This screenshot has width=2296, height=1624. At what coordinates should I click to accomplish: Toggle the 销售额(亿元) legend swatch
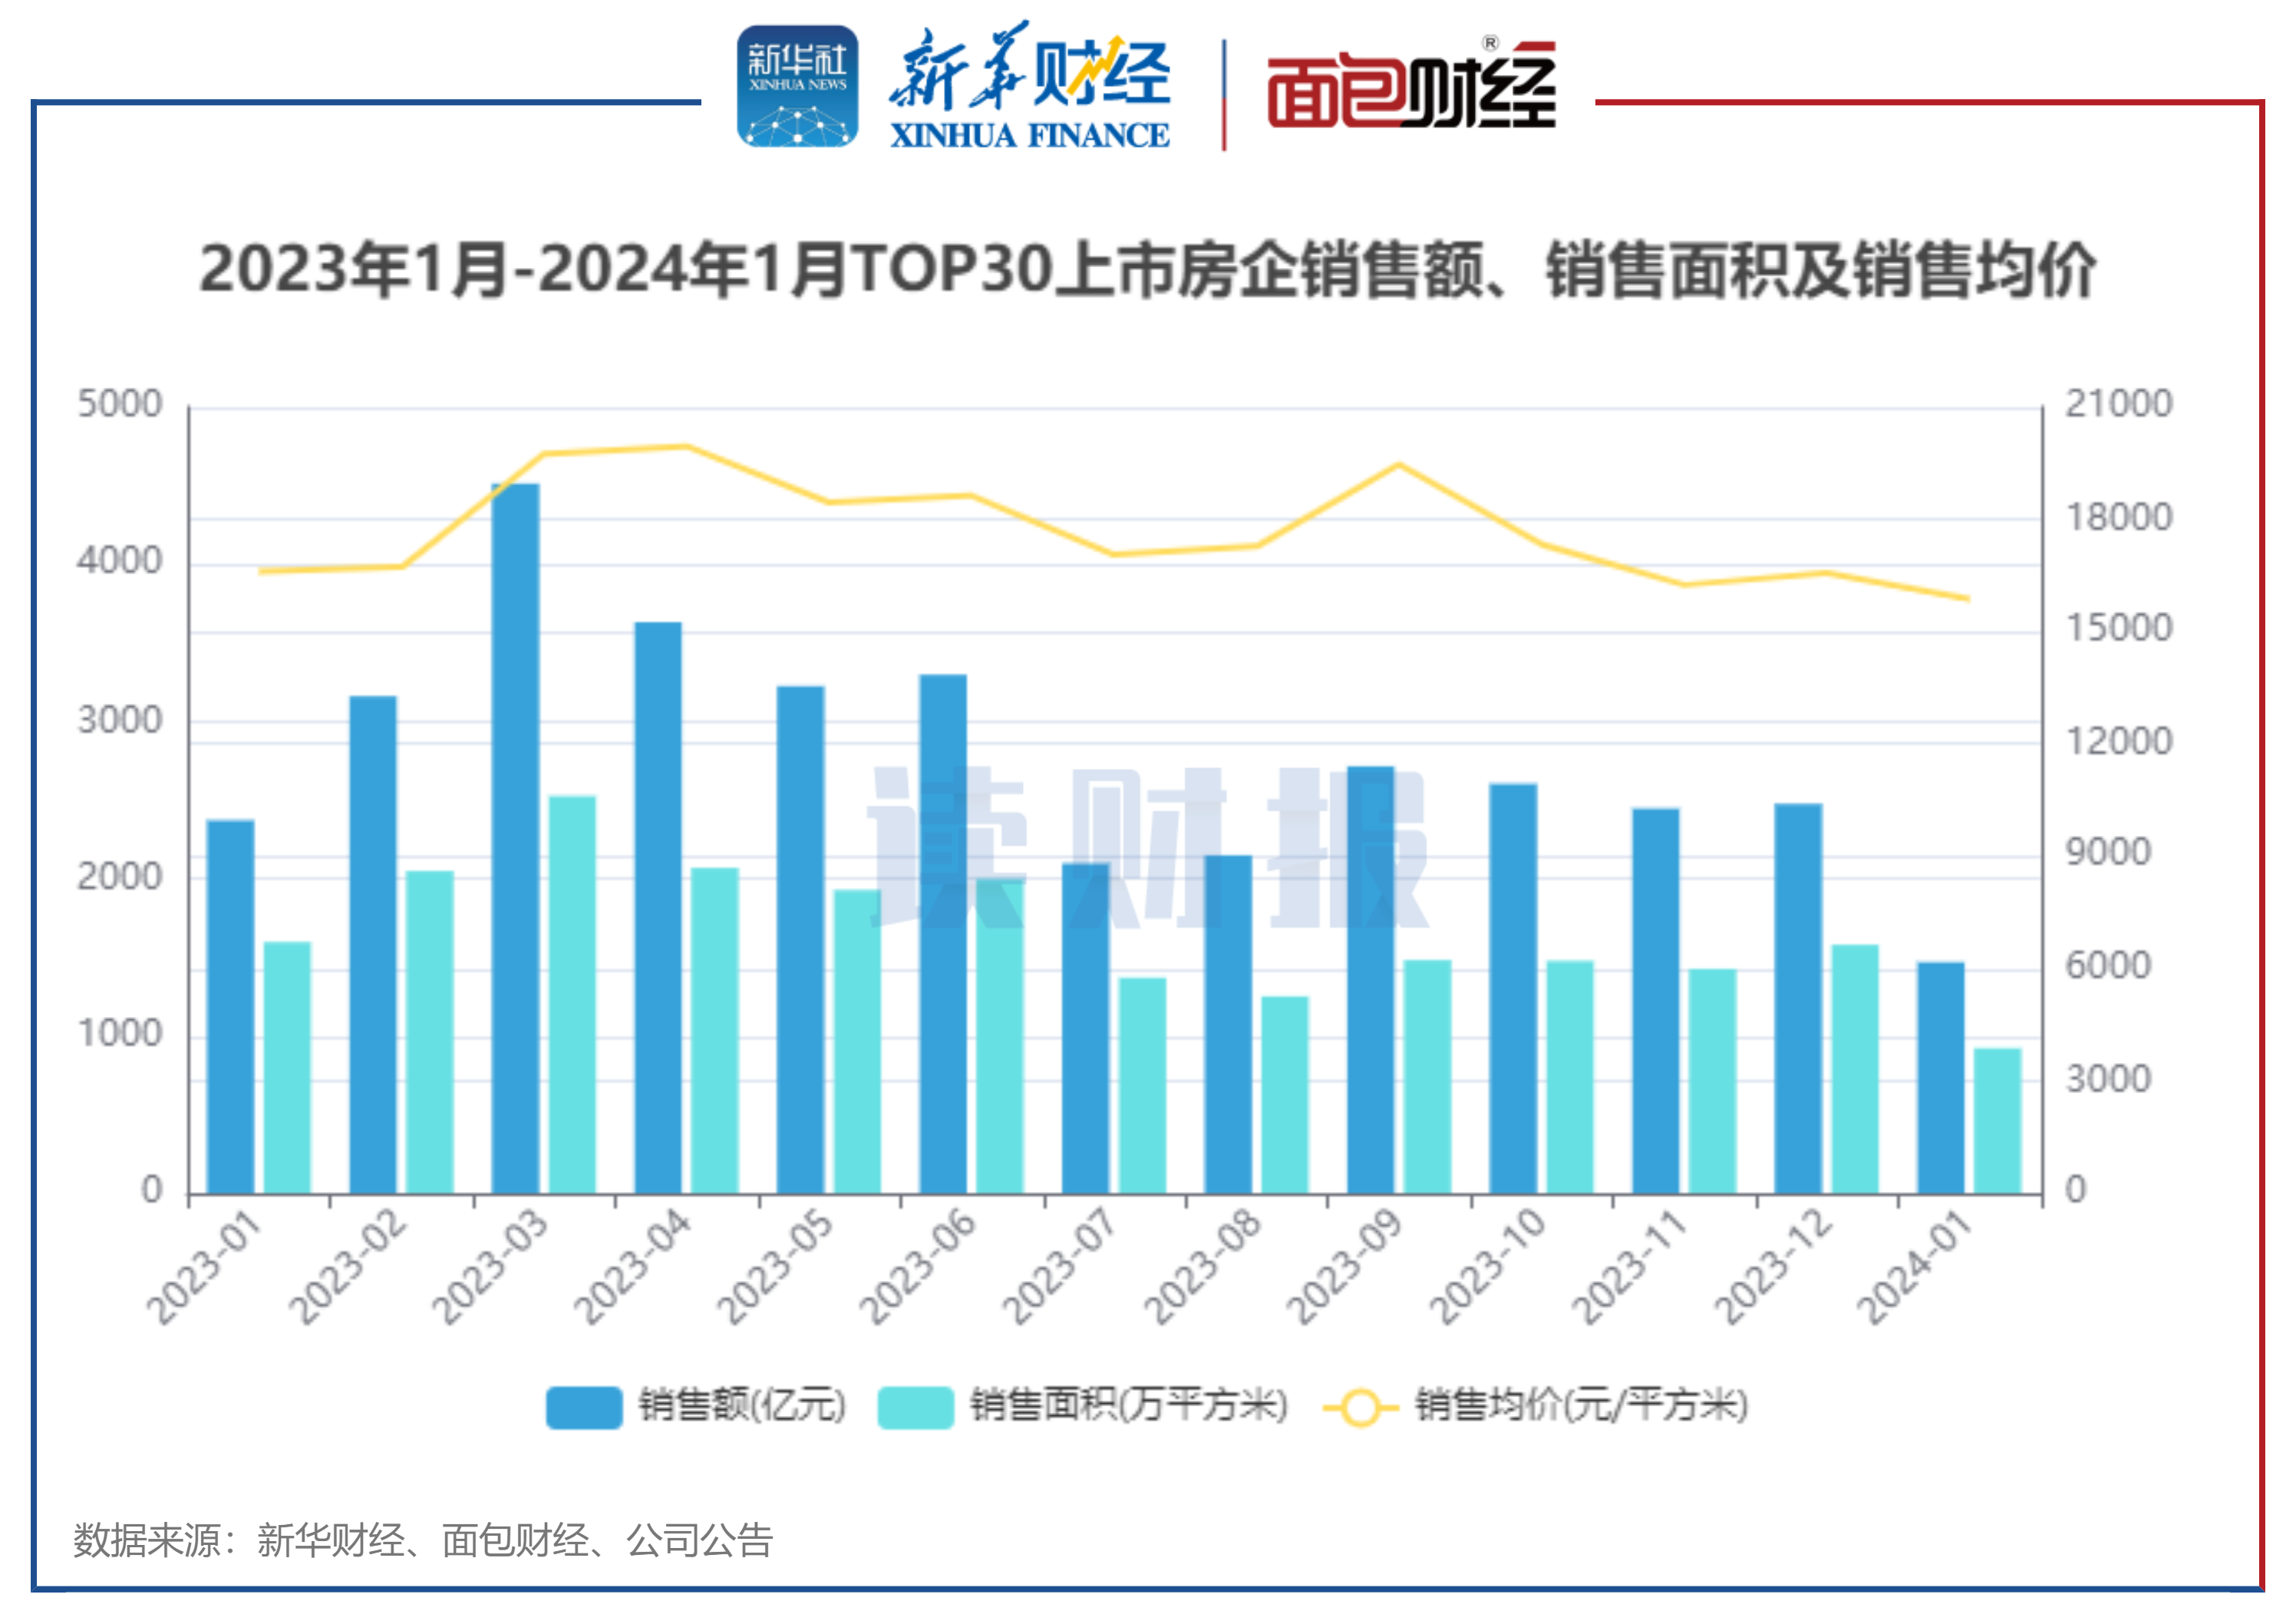point(584,1407)
